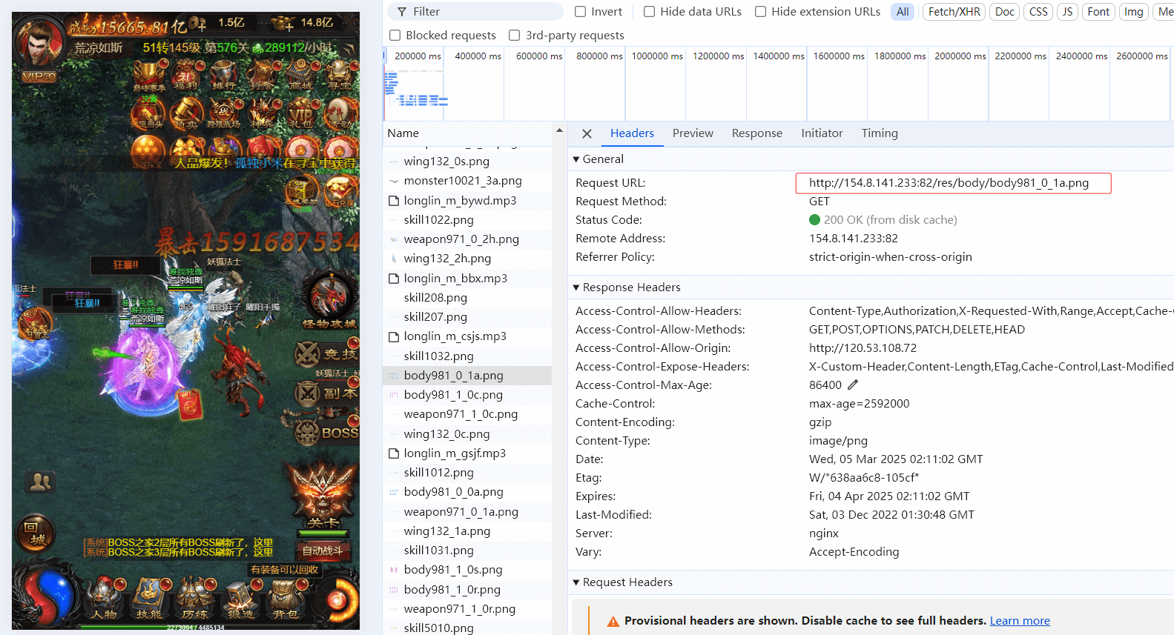Open the 跨服战场 cross-server battlefield icon
Screen dimensions: 1174x635
coord(223,113)
